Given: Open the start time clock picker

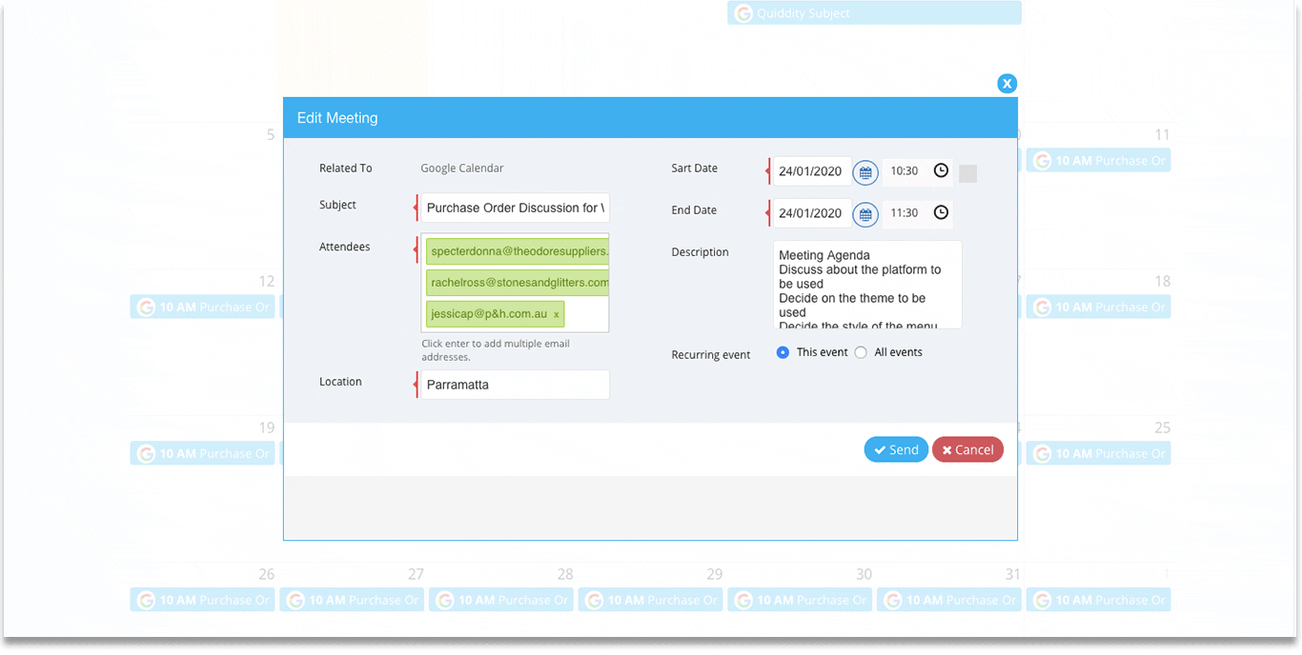Looking at the screenshot, I should [941, 171].
